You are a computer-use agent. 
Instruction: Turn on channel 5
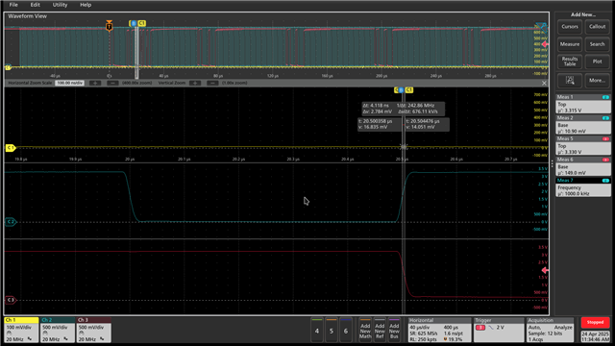(332, 331)
